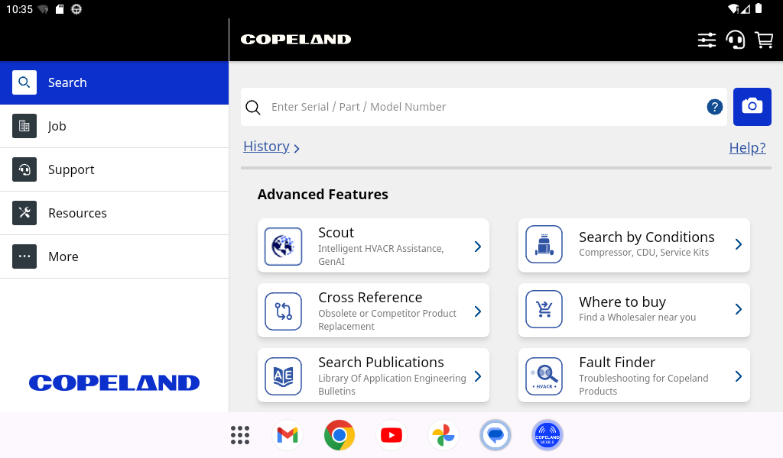Select the Support menu label
783x458 pixels.
tap(71, 170)
